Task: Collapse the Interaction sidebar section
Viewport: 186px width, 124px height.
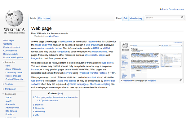Action: pyautogui.click(x=3, y=62)
